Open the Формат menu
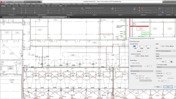The width and height of the screenshot is (176, 99). point(28,4)
